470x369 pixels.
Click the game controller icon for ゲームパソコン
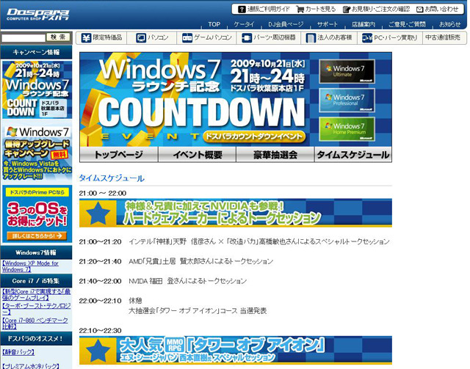[187, 37]
